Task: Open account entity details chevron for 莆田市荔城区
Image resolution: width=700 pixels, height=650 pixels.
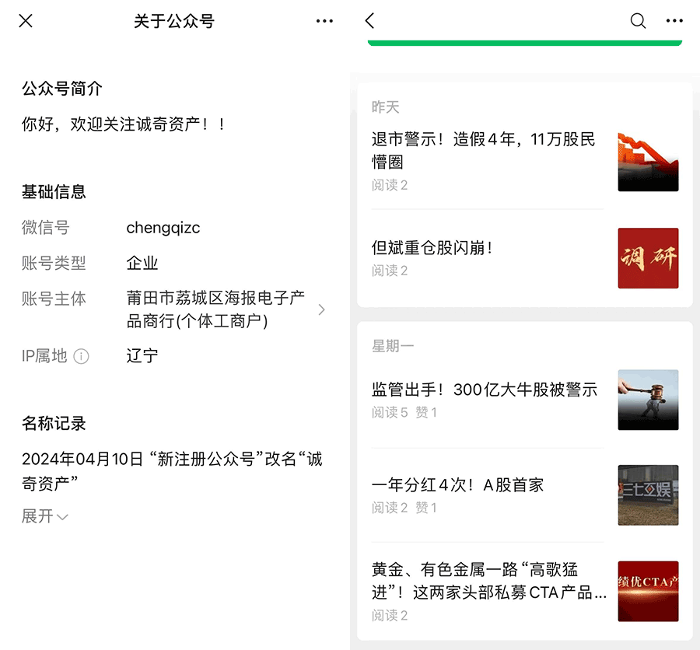Action: (x=321, y=309)
